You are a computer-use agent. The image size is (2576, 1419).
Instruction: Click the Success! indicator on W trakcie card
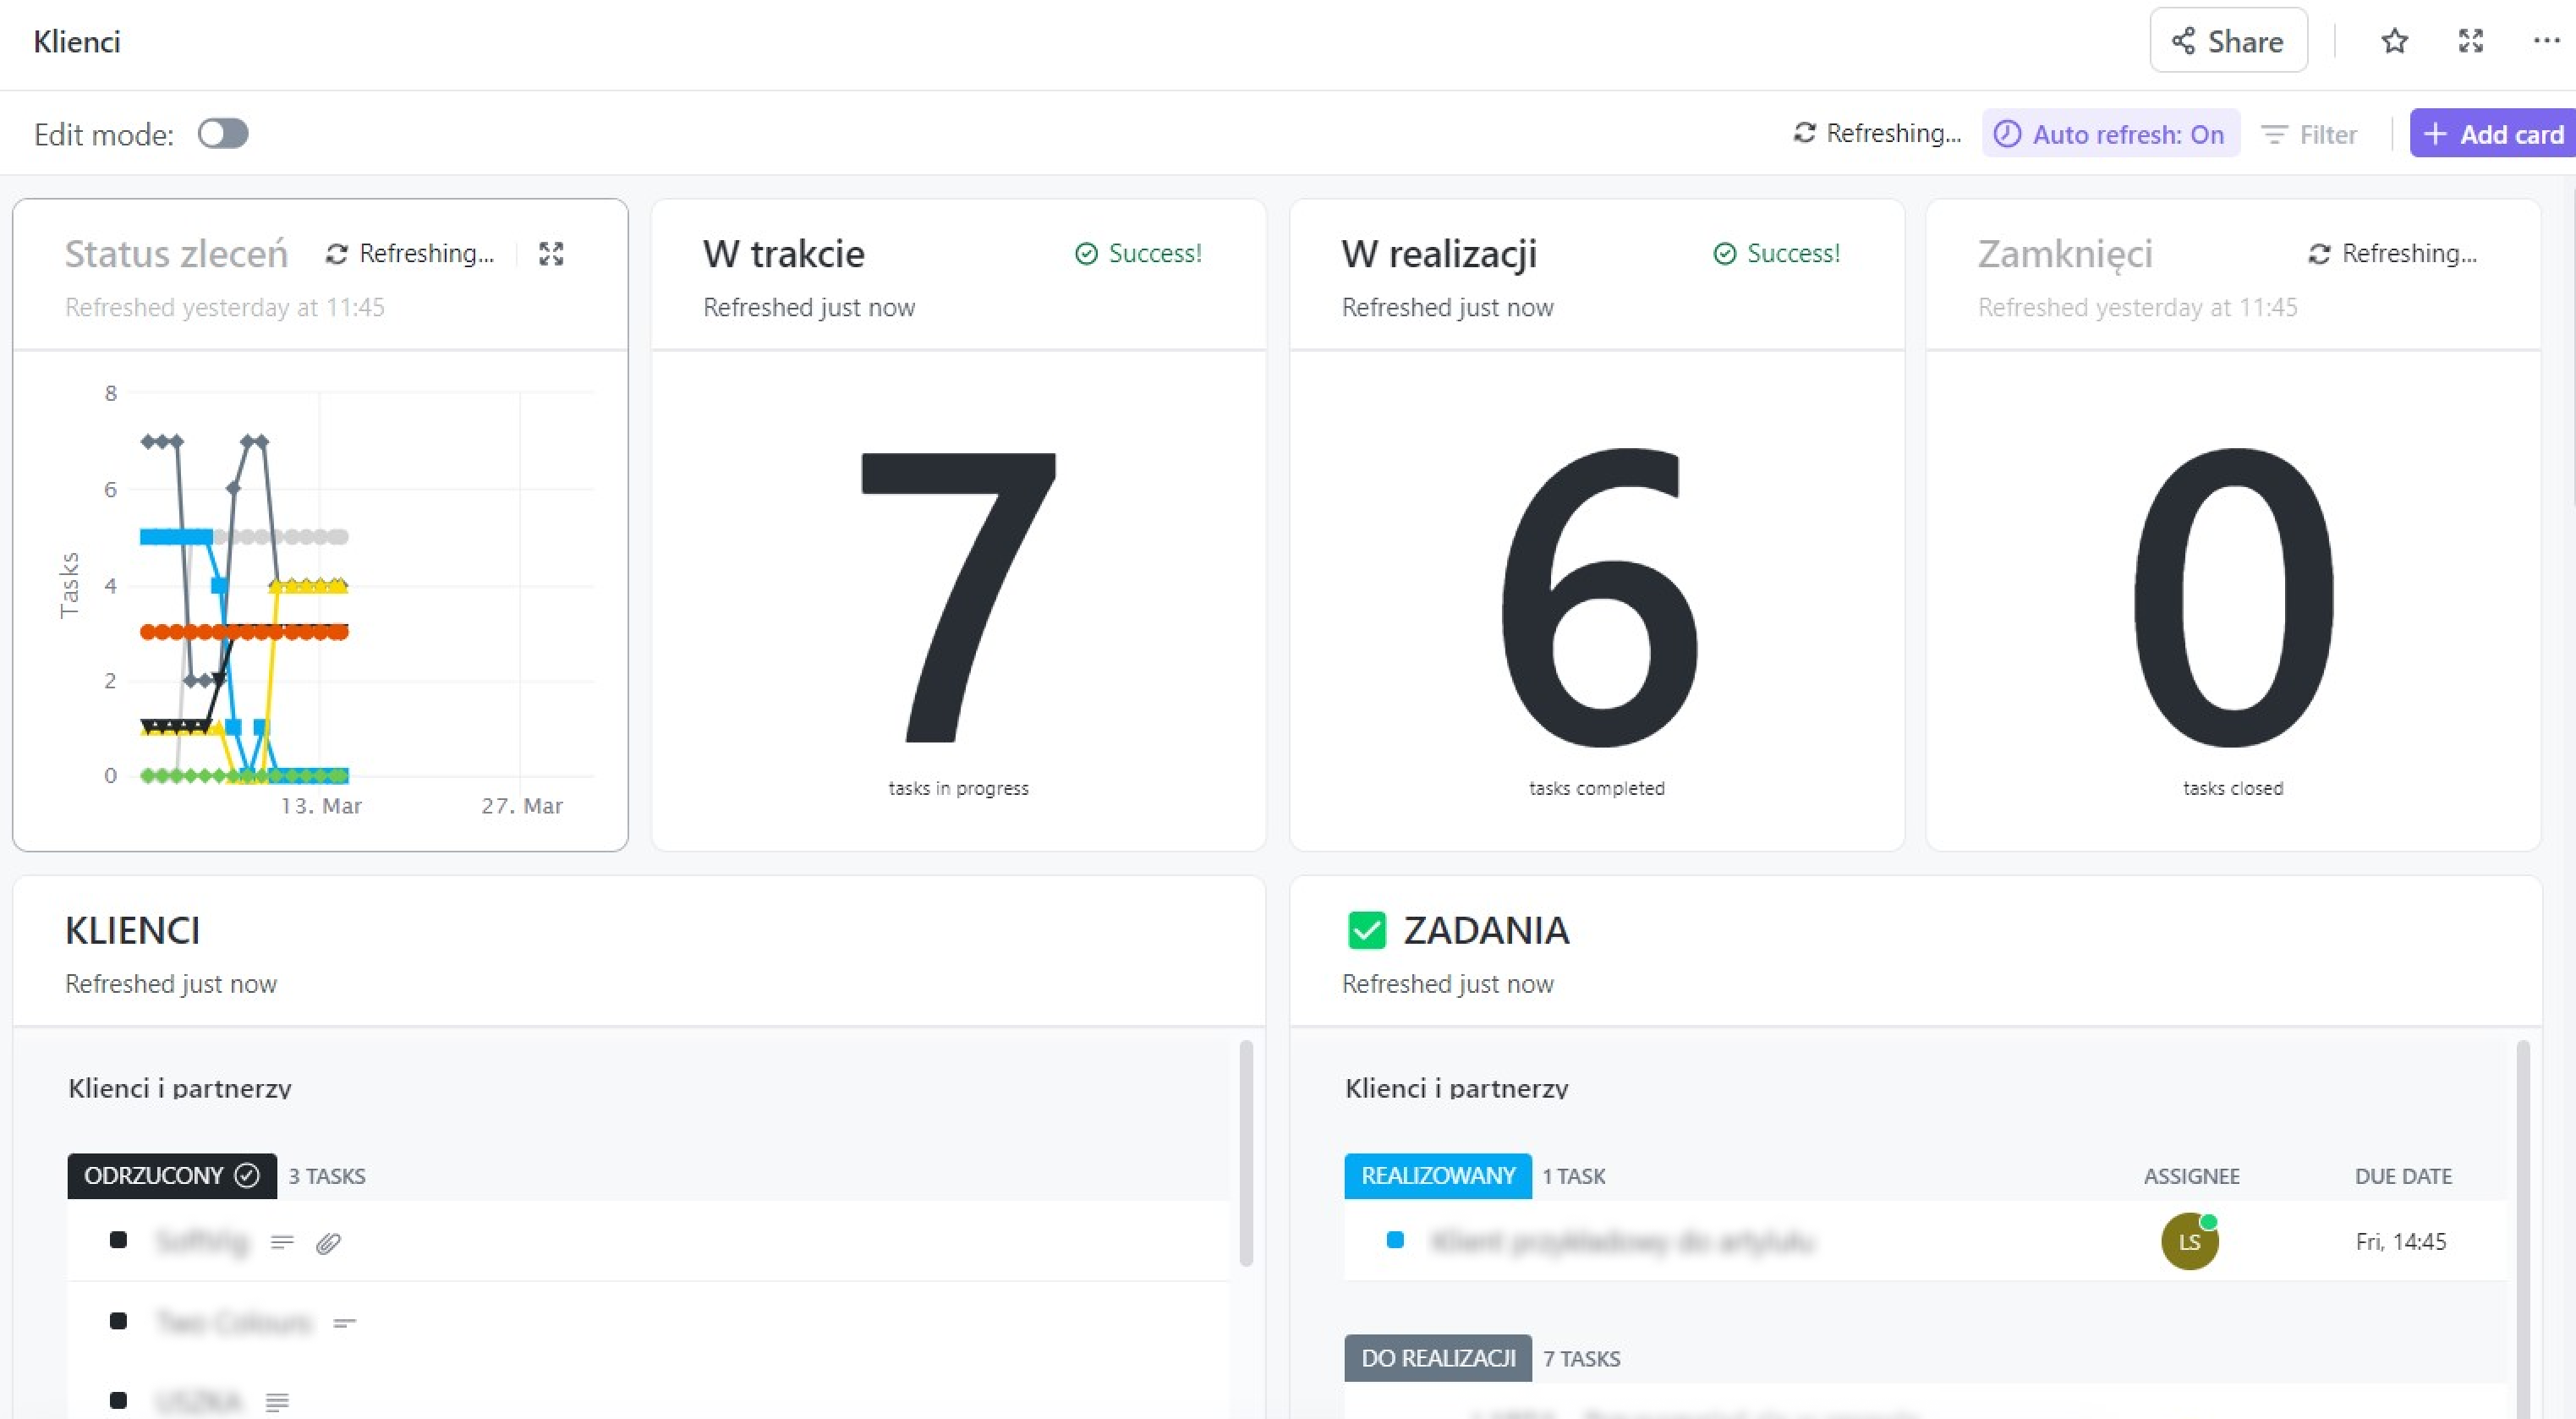[x=1138, y=254]
